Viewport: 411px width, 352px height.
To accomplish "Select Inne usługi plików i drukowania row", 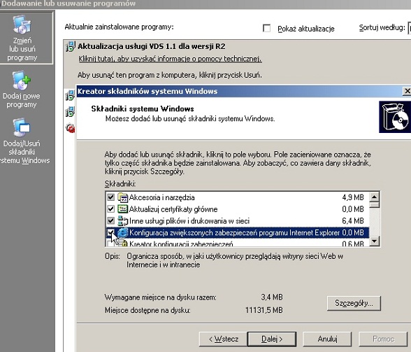I will pyautogui.click(x=237, y=220).
